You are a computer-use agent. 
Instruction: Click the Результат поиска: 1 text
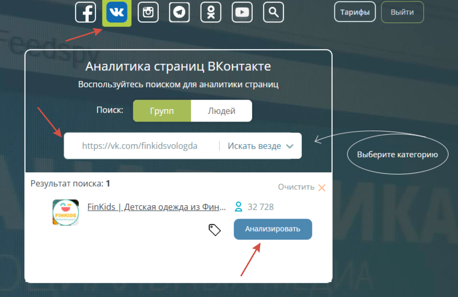pyautogui.click(x=70, y=183)
